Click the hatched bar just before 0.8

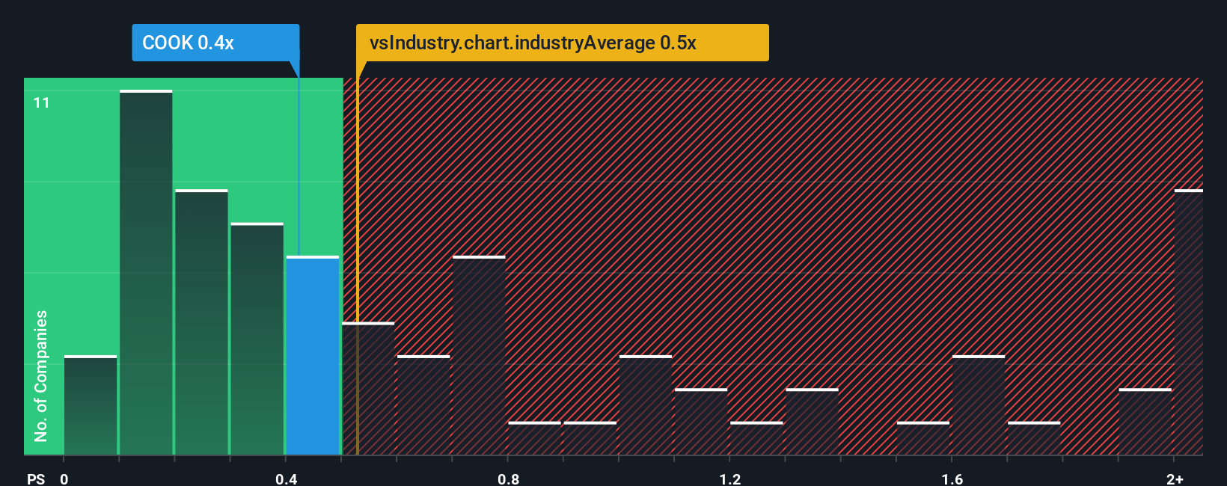click(479, 355)
